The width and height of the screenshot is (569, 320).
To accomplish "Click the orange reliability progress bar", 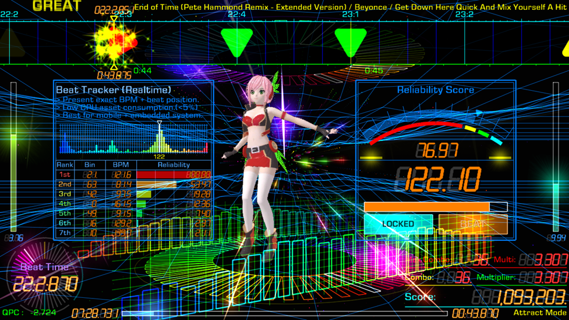I will (427, 207).
